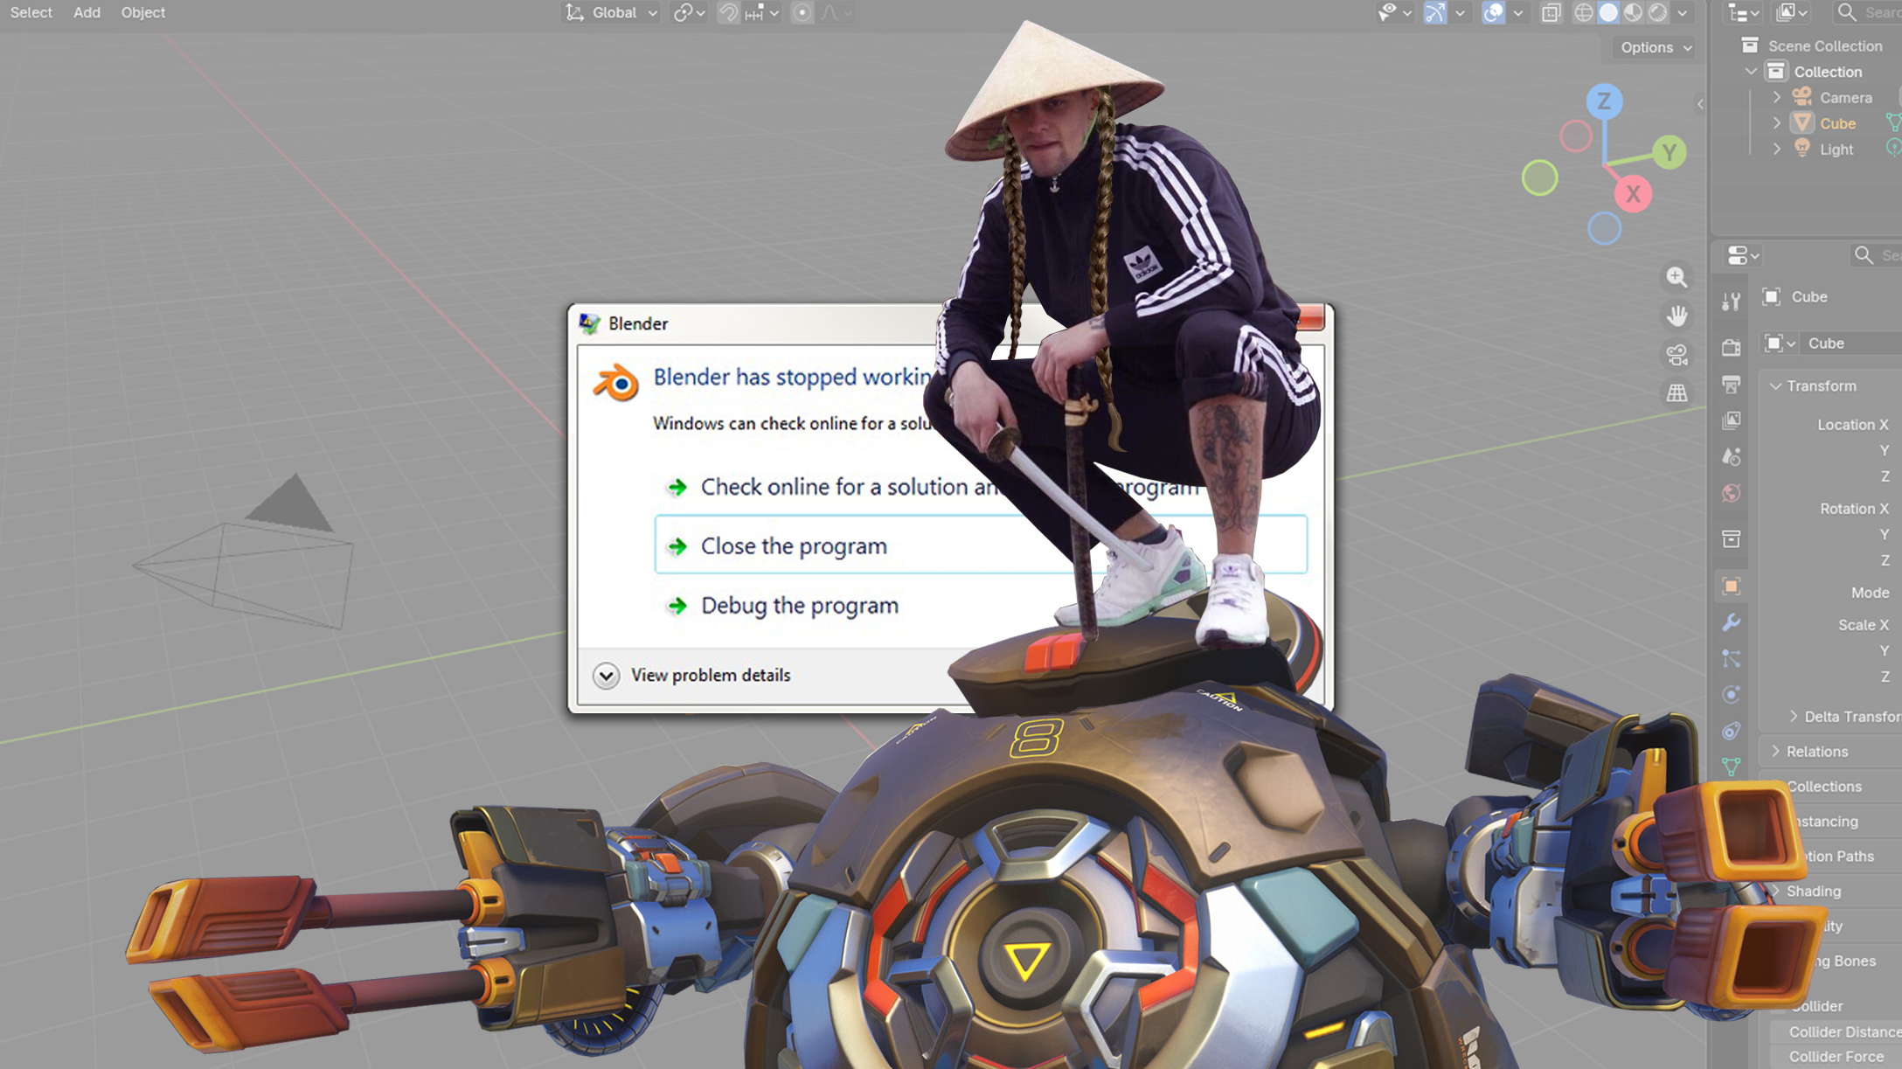Open the Object menu
1902x1069 pixels.
click(142, 13)
